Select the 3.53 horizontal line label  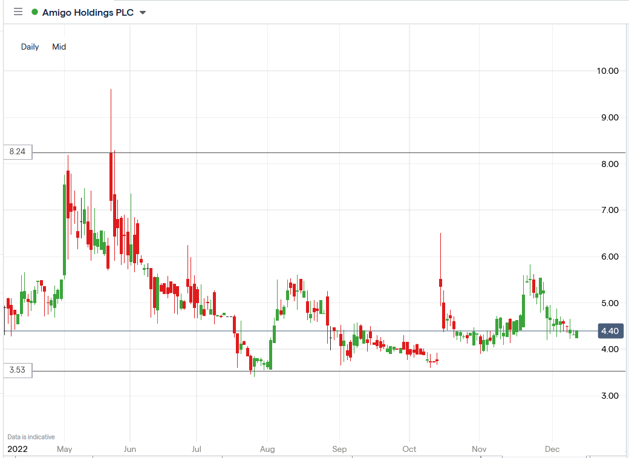click(x=18, y=370)
